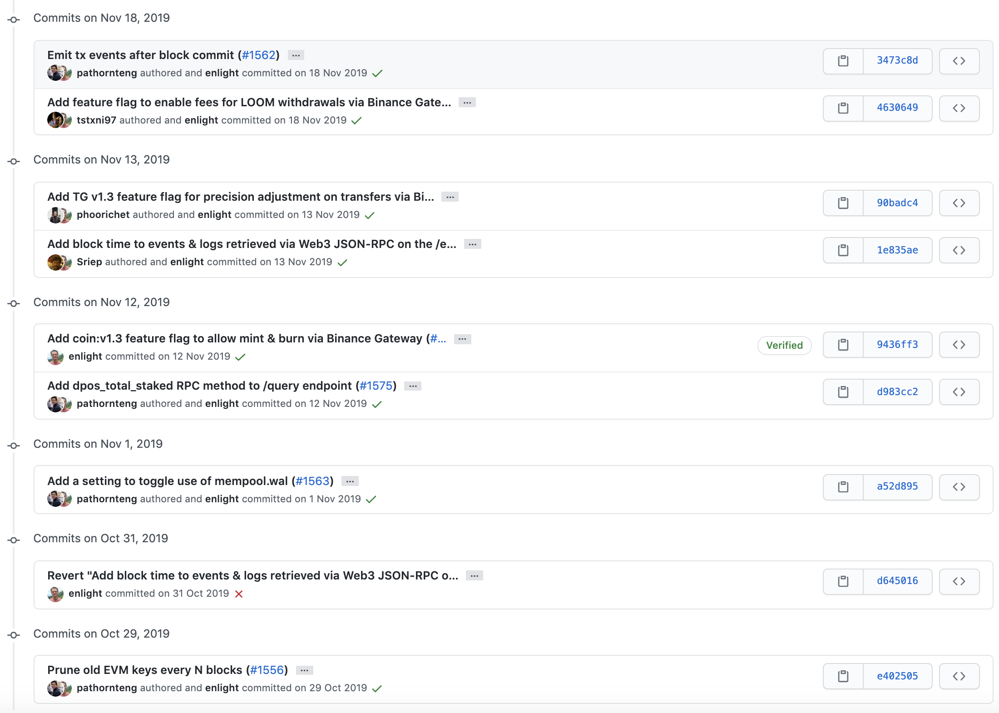Open commit hash e402505
This screenshot has width=999, height=713.
[x=897, y=676]
